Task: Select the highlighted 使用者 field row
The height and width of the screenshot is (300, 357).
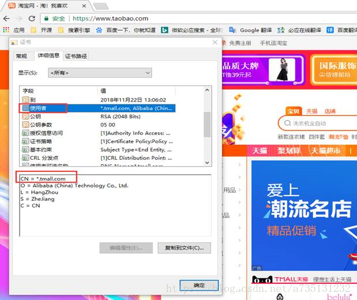Action: [97, 108]
